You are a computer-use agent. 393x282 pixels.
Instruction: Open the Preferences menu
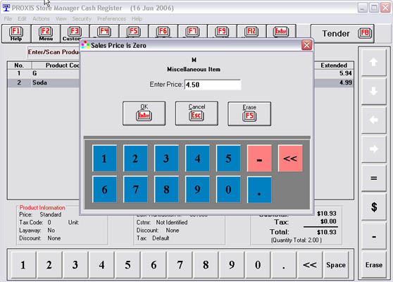[x=111, y=19]
